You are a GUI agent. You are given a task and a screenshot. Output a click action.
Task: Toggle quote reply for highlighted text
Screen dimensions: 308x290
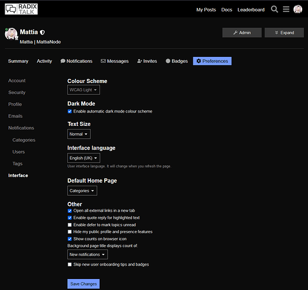click(x=69, y=218)
